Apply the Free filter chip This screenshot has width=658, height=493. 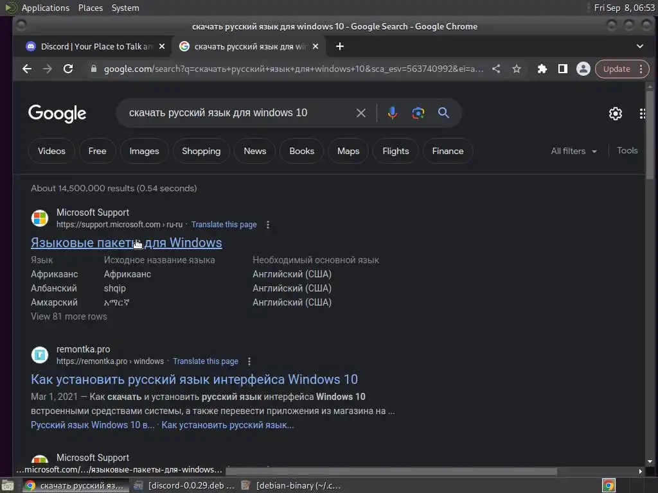click(98, 151)
